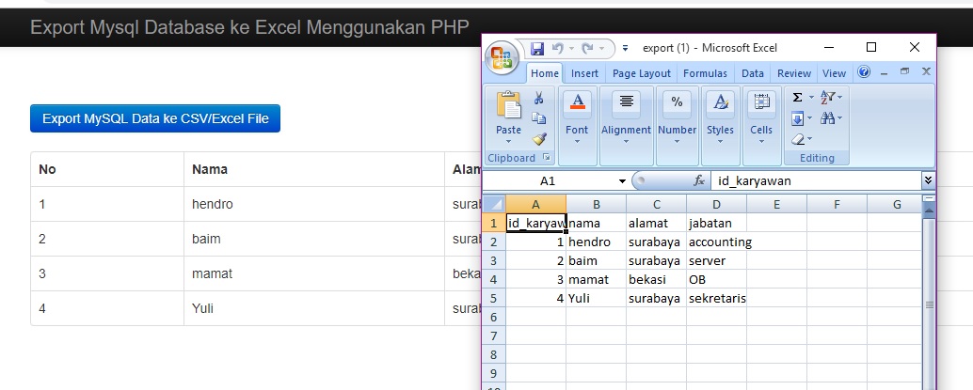Click 'mamat' in the web page table
The width and height of the screenshot is (973, 390).
(x=213, y=273)
